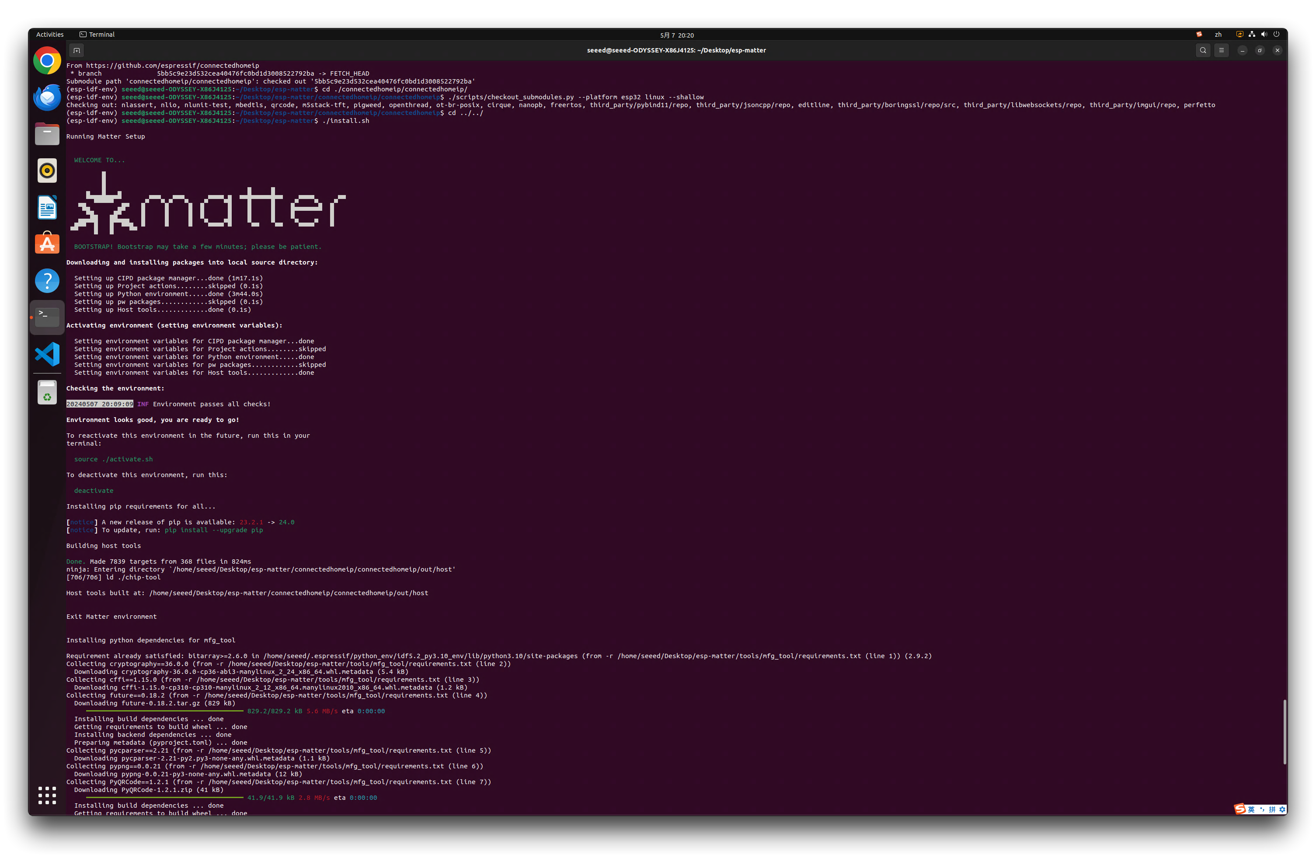This screenshot has width=1316, height=858.
Task: Click the terminal vertical scrollbar thumb
Action: coord(1285,732)
